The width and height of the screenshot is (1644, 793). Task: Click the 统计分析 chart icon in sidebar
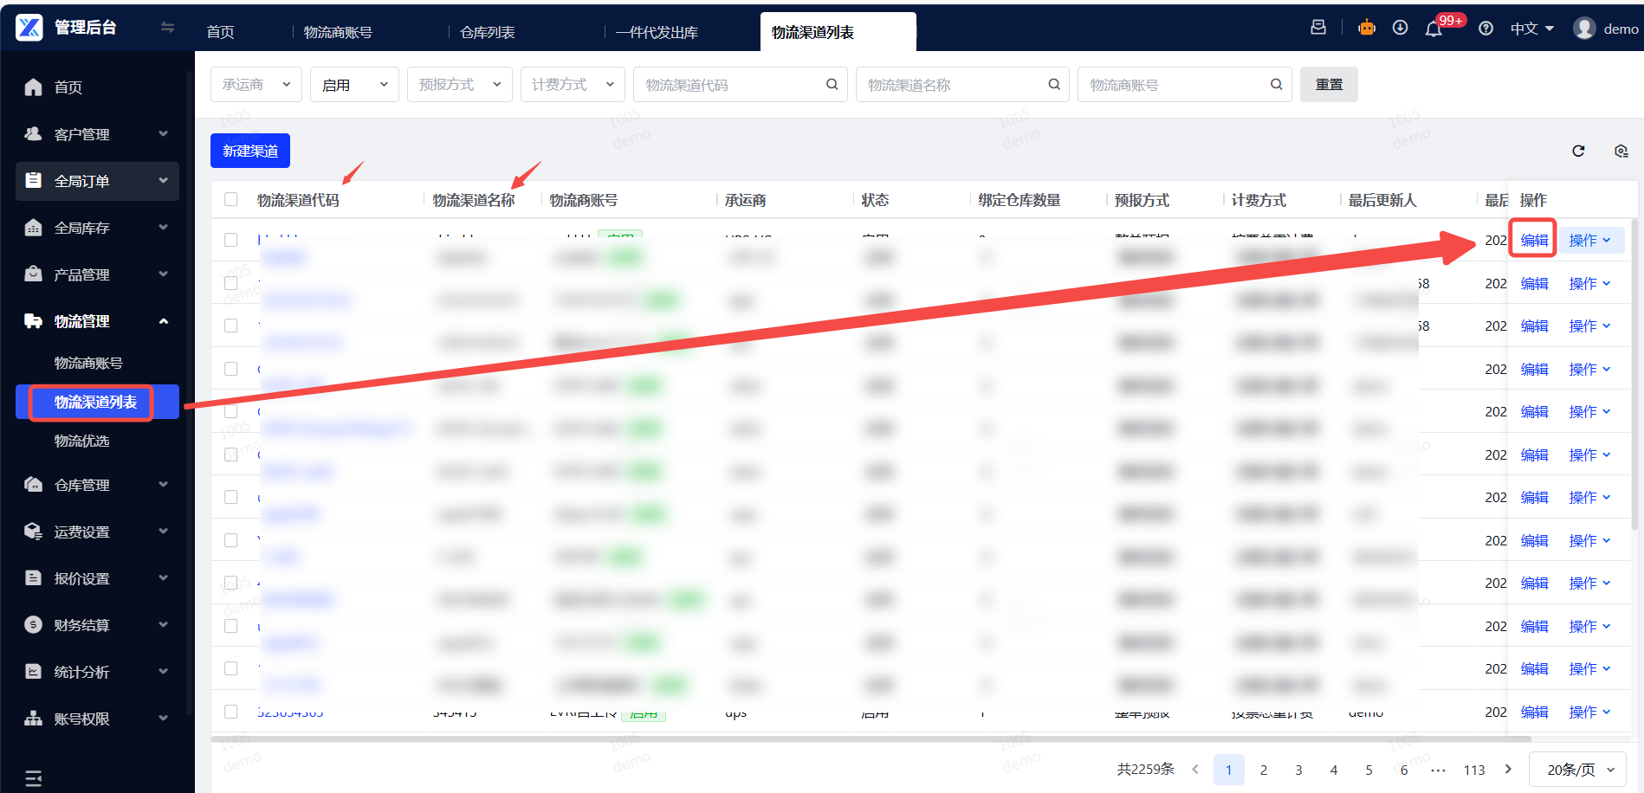33,672
